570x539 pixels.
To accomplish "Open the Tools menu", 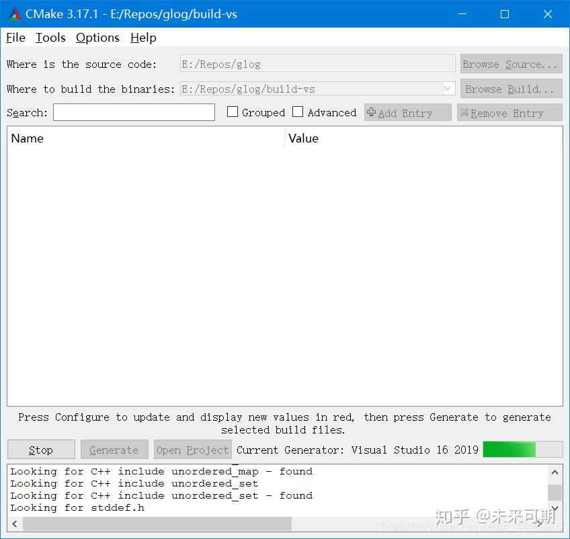I will pyautogui.click(x=50, y=38).
